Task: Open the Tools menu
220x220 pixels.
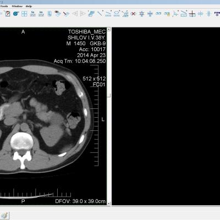Action: (4, 6)
